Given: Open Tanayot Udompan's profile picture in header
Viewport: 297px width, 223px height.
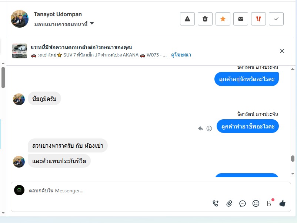Looking at the screenshot, I should click(x=20, y=19).
